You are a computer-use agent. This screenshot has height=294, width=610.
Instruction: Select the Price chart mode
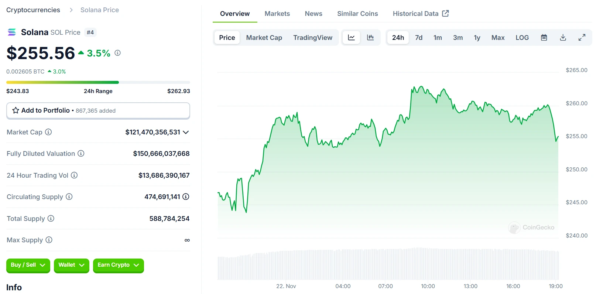pyautogui.click(x=227, y=37)
